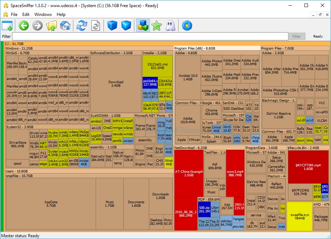This screenshot has height=239, width=331.
Task: Click the Home icon in the toolbar
Action: 65,25
